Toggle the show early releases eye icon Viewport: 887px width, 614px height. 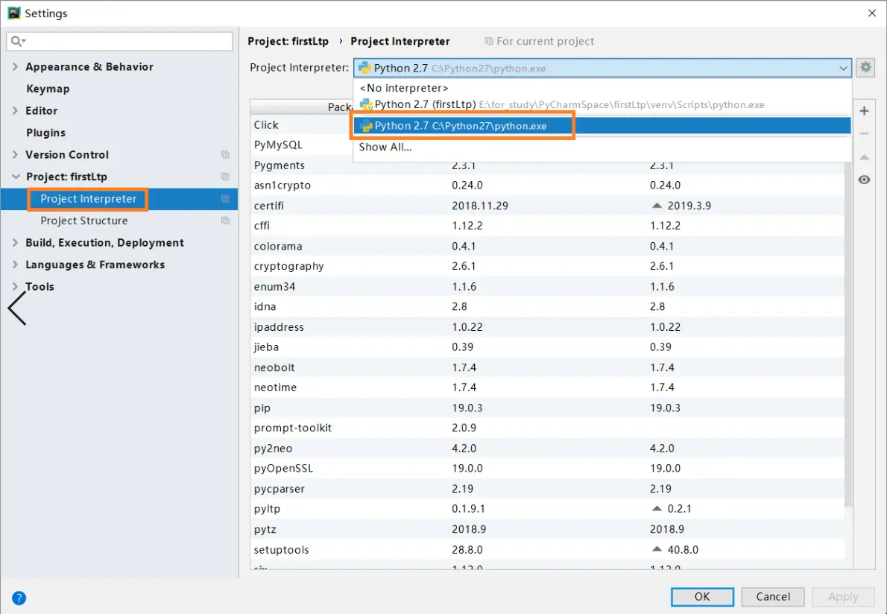pos(864,180)
